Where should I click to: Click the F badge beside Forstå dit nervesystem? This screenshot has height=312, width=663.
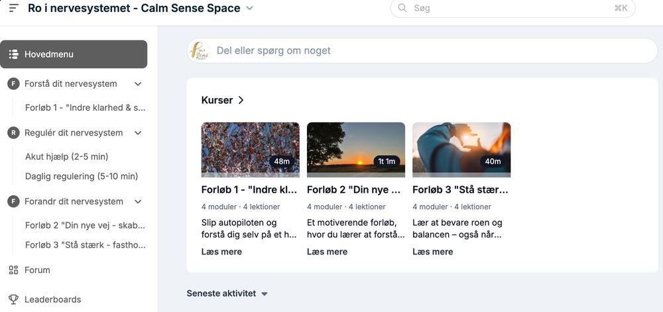(13, 84)
